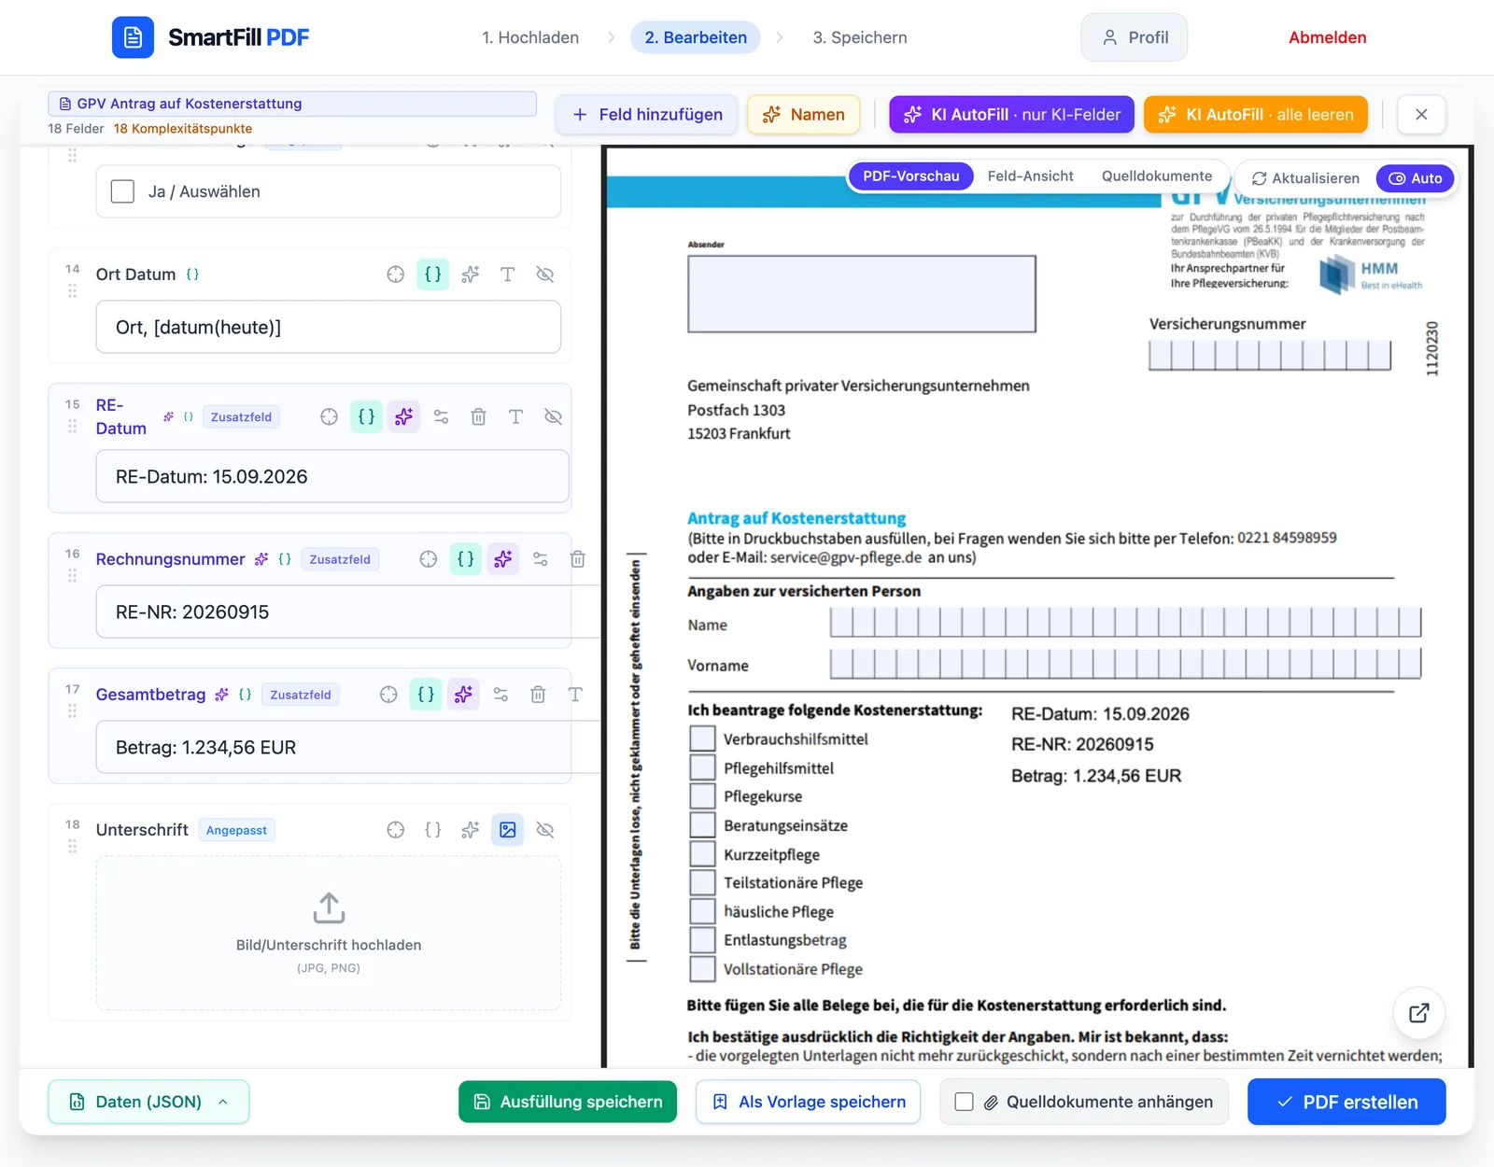Viewport: 1494px width, 1167px height.
Task: Open the Profil menu
Action: point(1135,37)
